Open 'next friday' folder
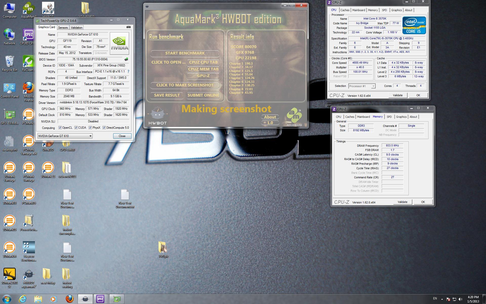Screen dimensions: 486x304 click(x=48, y=276)
